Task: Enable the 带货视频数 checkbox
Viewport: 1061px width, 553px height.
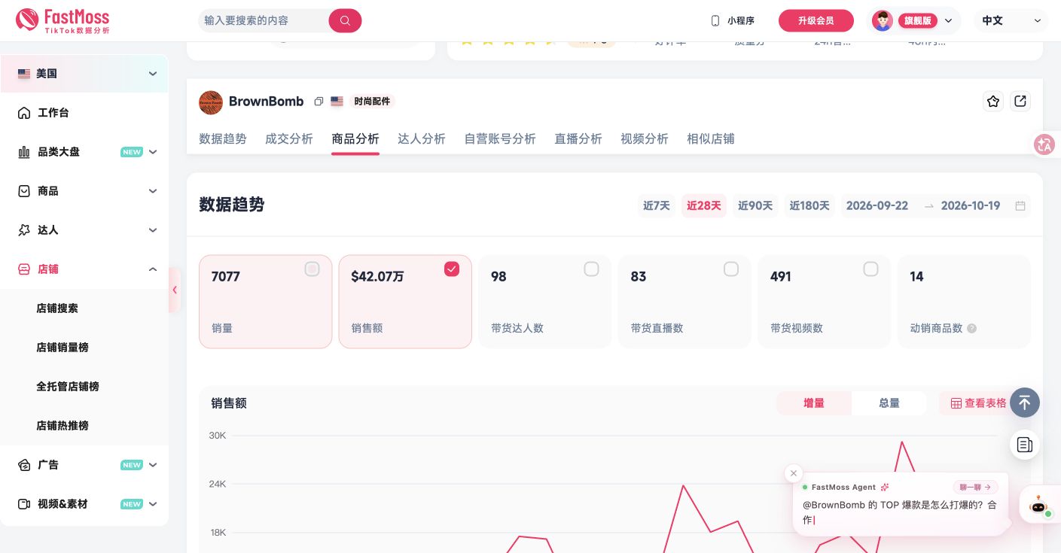Action: coord(871,269)
